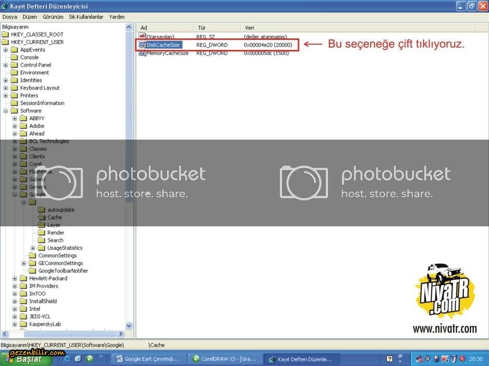Select the Control Panel registry key
Screen dimensions: 489x366
pyautogui.click(x=35, y=65)
